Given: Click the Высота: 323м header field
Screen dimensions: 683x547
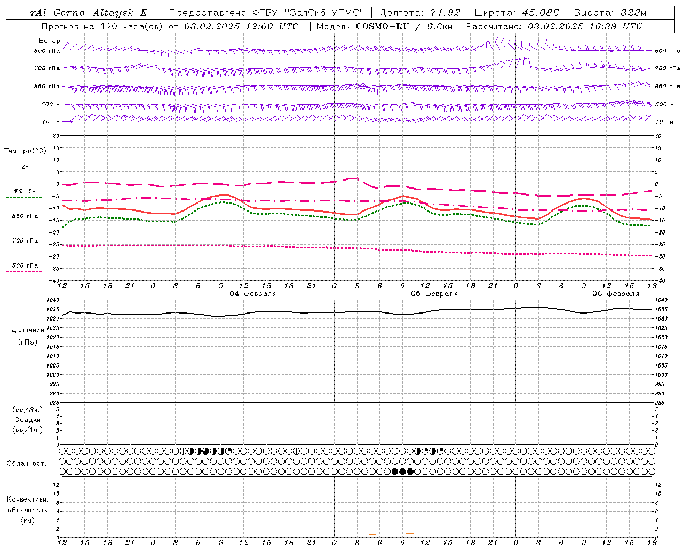Looking at the screenshot, I should 610,13.
